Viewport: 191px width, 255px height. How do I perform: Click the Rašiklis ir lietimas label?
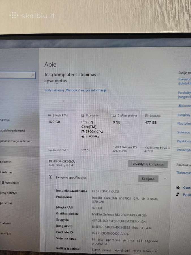point(68,249)
